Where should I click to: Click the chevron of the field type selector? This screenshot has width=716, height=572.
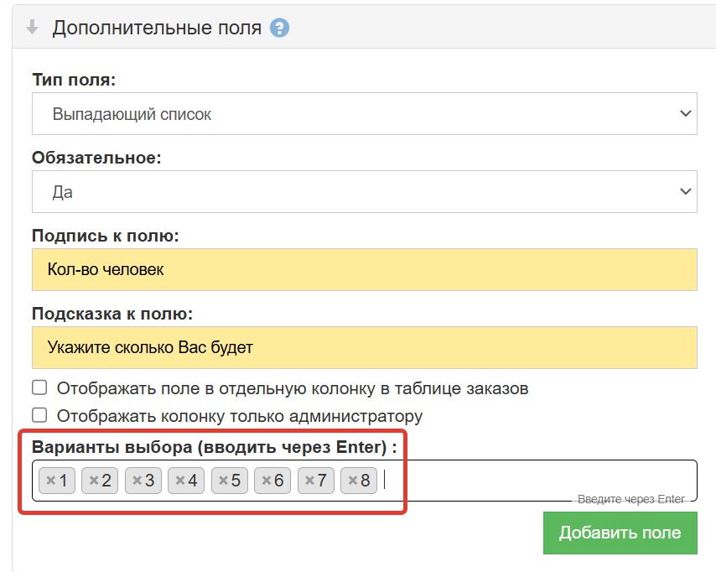click(x=686, y=113)
